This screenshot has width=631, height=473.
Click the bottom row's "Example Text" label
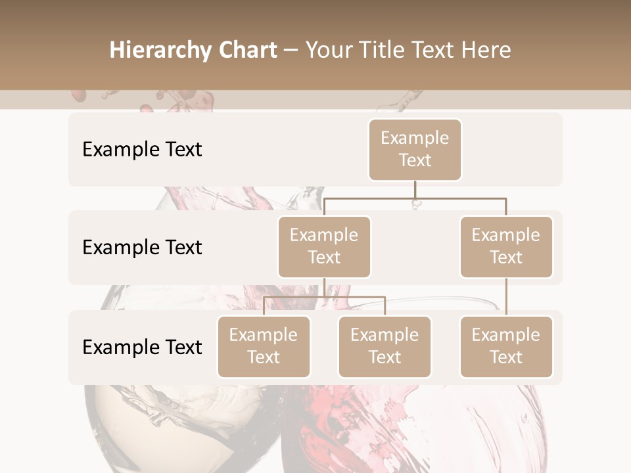tap(142, 347)
